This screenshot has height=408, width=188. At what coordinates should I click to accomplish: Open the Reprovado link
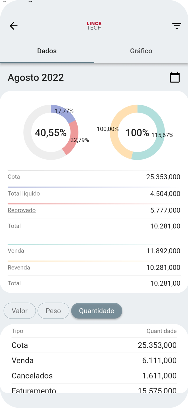click(x=22, y=210)
